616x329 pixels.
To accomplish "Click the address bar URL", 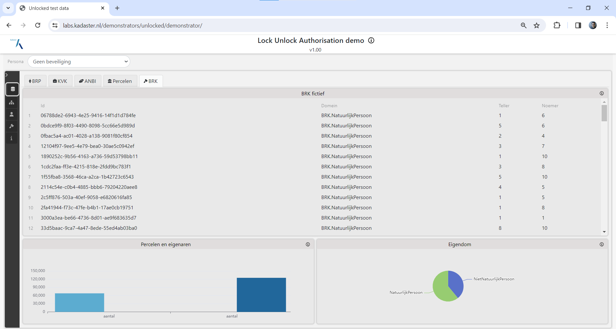I will (133, 26).
